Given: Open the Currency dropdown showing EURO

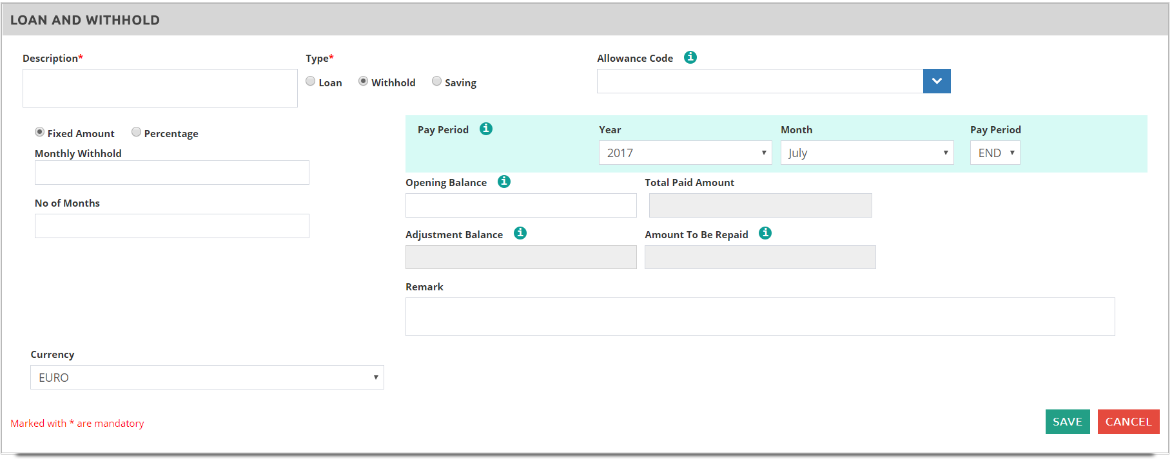Looking at the screenshot, I should 207,377.
